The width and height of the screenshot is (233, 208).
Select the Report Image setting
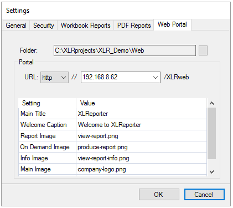click(x=47, y=136)
